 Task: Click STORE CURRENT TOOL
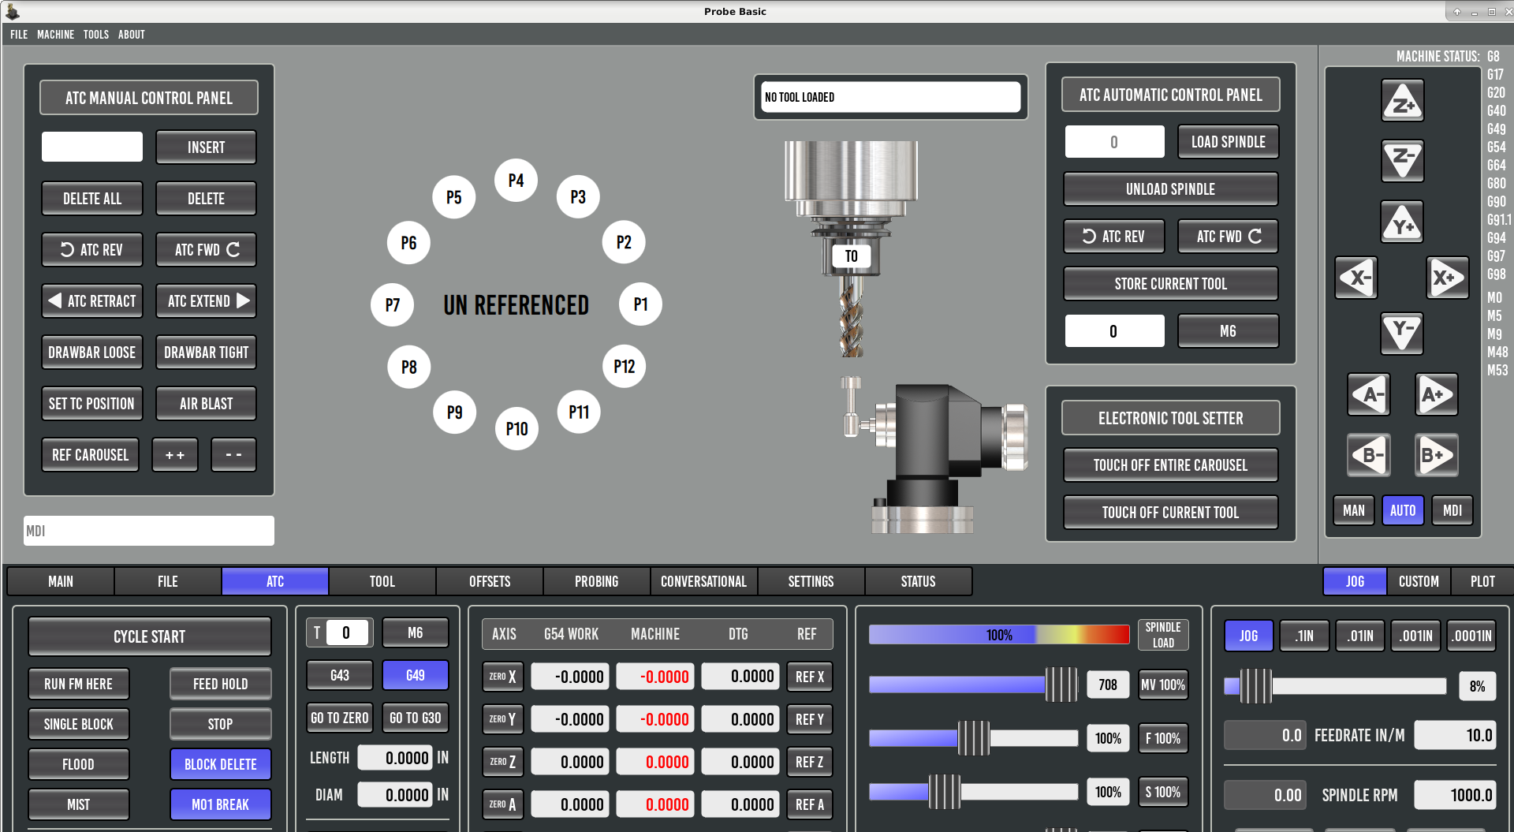pyautogui.click(x=1170, y=284)
